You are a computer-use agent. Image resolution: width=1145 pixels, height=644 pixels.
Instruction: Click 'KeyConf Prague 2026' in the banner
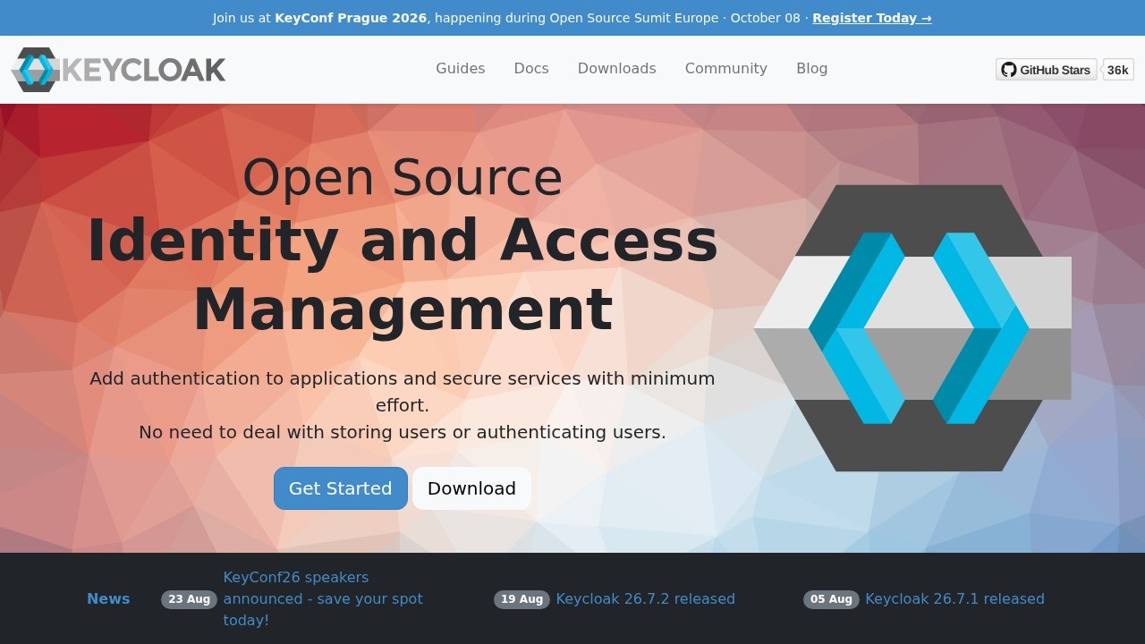[351, 18]
